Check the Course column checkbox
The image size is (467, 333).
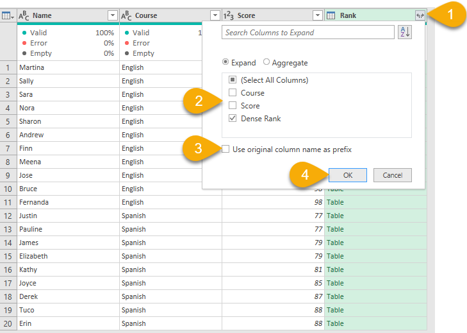pyautogui.click(x=233, y=93)
